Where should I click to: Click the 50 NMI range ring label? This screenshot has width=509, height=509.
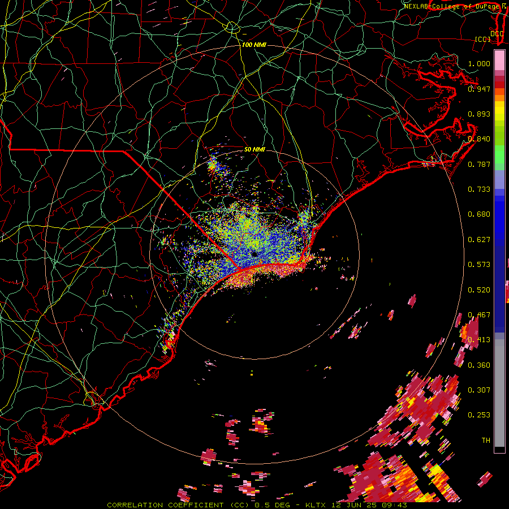click(x=255, y=149)
